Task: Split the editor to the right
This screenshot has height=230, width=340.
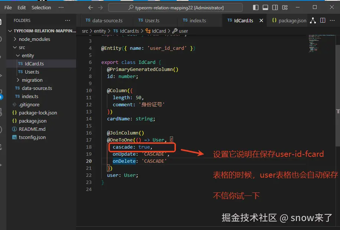Action: click(x=323, y=20)
